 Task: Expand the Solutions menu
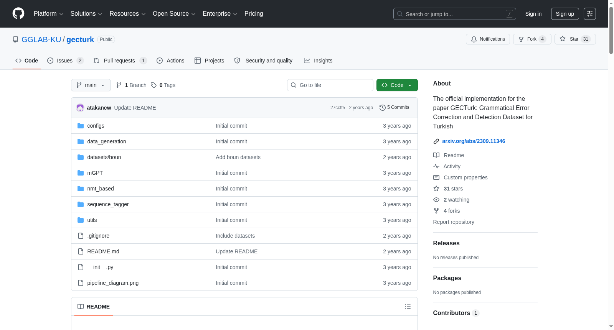point(86,14)
